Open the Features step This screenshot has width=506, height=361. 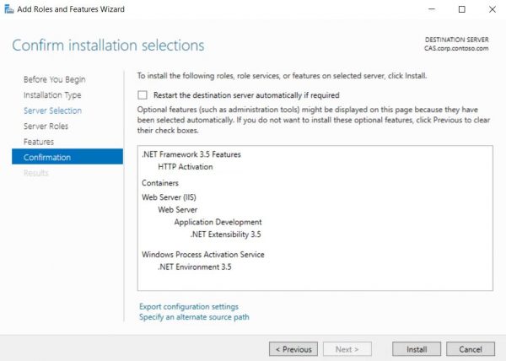[x=39, y=142]
